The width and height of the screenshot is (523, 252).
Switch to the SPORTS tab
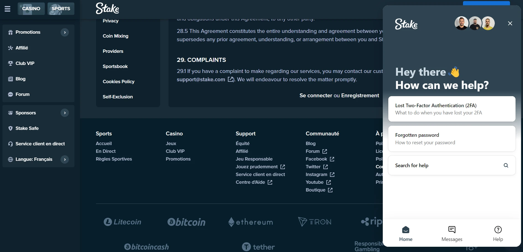coord(61,9)
